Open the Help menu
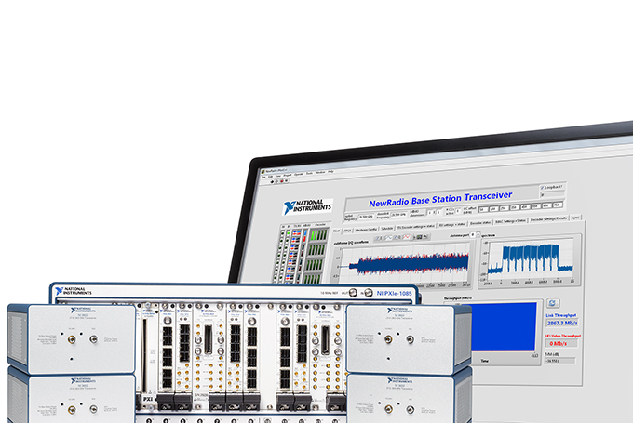Viewport: 633px width, 423px height. pos(330,171)
